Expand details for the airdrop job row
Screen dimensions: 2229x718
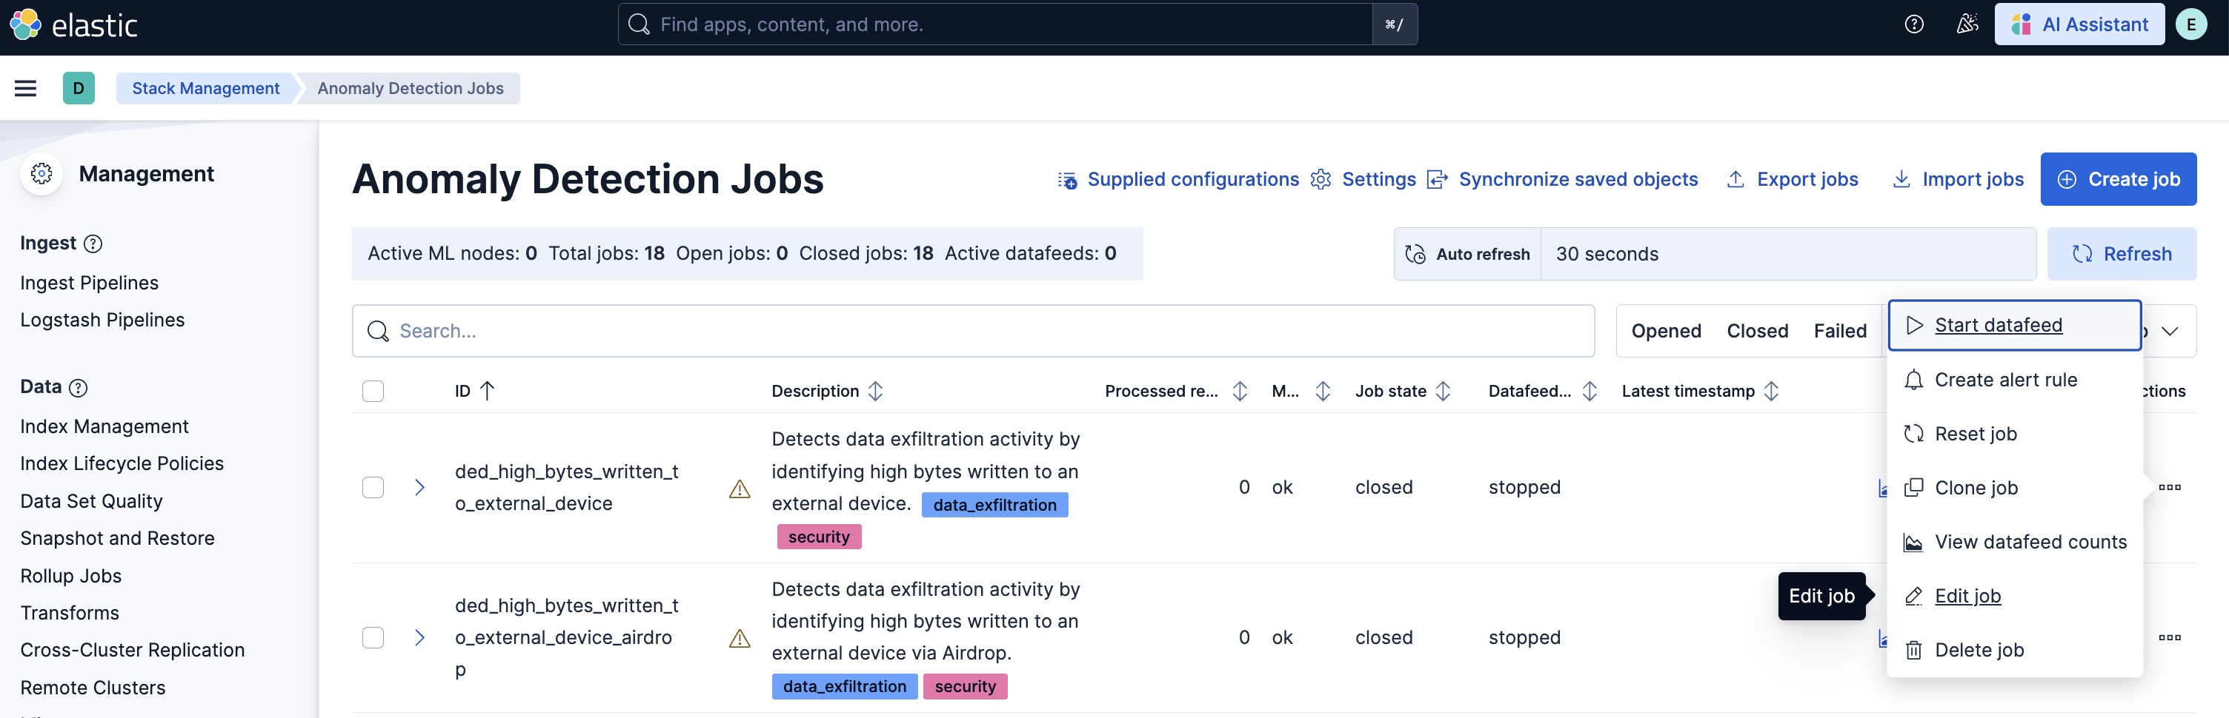(x=419, y=637)
